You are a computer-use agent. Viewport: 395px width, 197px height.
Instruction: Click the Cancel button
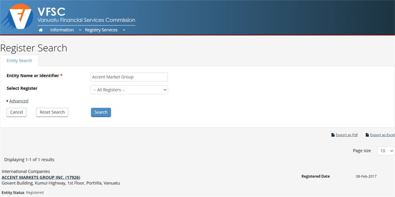pyautogui.click(x=16, y=113)
